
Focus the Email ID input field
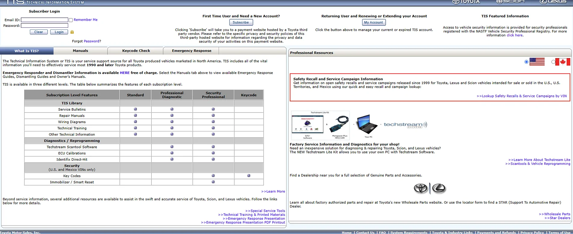(x=45, y=20)
